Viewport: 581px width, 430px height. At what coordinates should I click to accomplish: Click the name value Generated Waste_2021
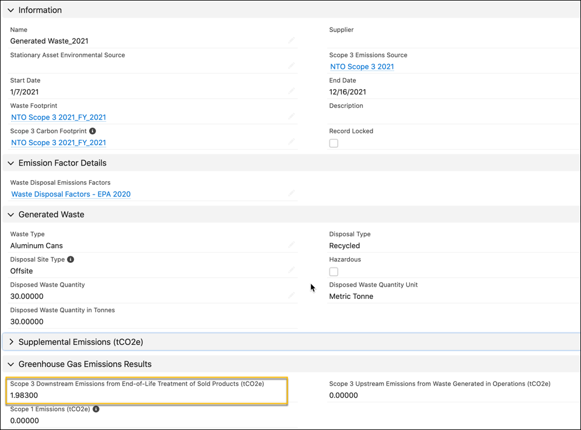click(x=49, y=41)
